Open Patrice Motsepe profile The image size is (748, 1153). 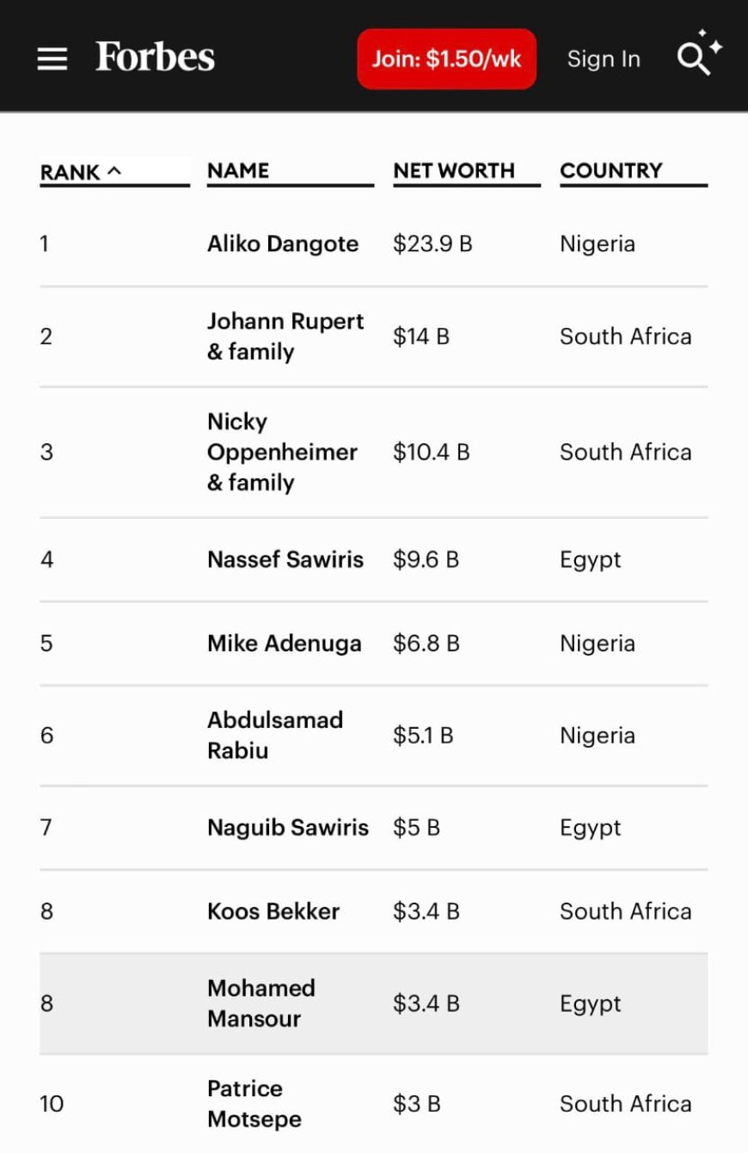pyautogui.click(x=254, y=1104)
